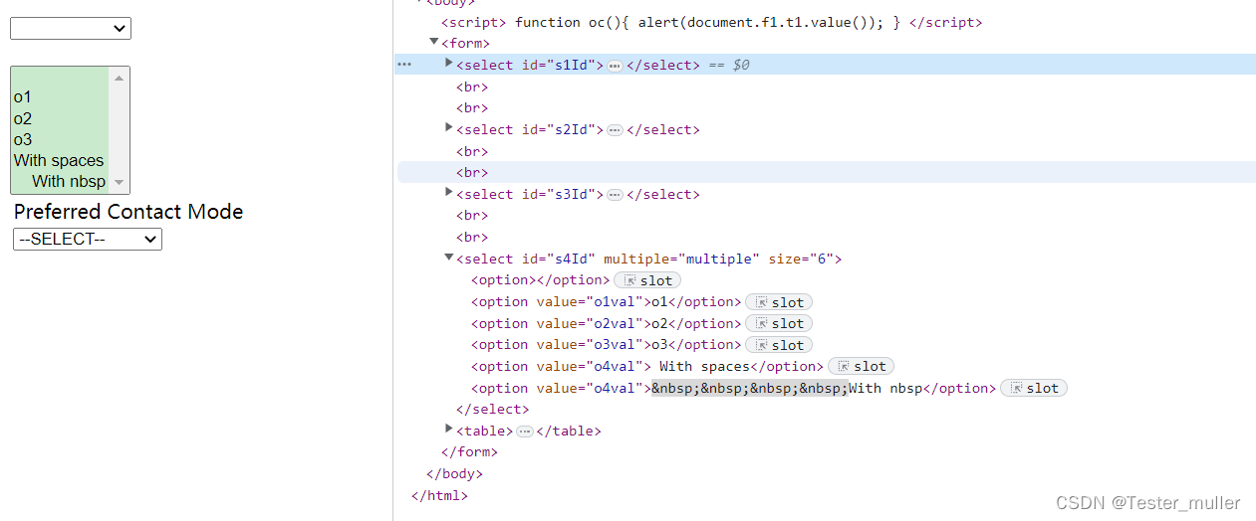Reveal slot for the 'With nbsp' option
The height and width of the screenshot is (521, 1256).
pyautogui.click(x=1034, y=388)
